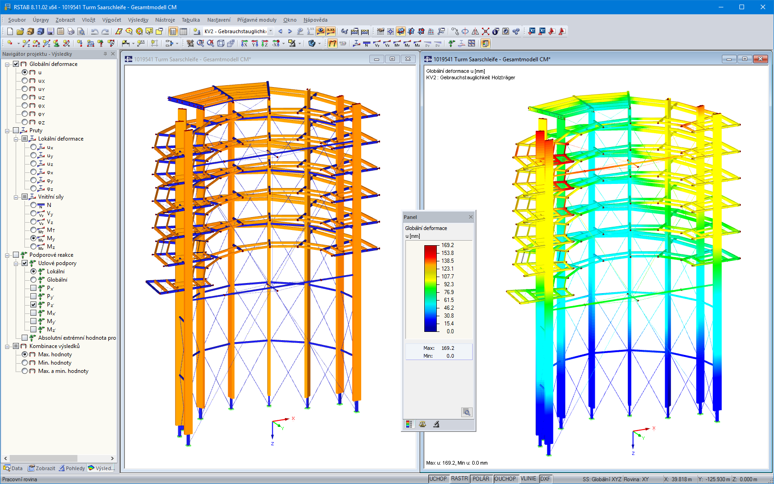This screenshot has width=774, height=484.
Task: Go to next load case arrow
Action: (290, 31)
